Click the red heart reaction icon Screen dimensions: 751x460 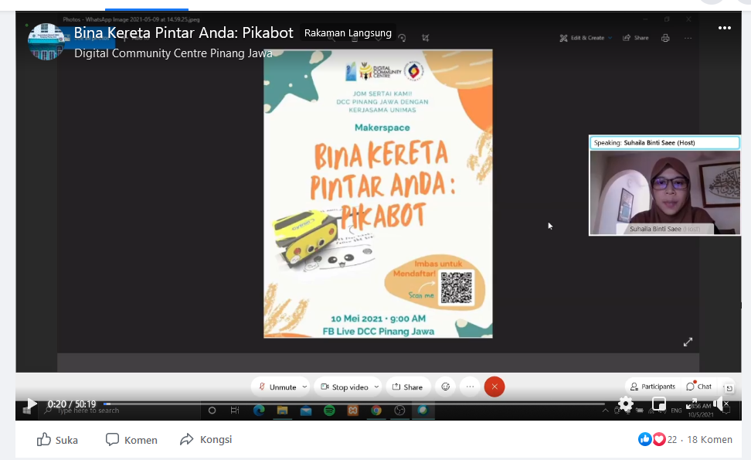tap(659, 439)
